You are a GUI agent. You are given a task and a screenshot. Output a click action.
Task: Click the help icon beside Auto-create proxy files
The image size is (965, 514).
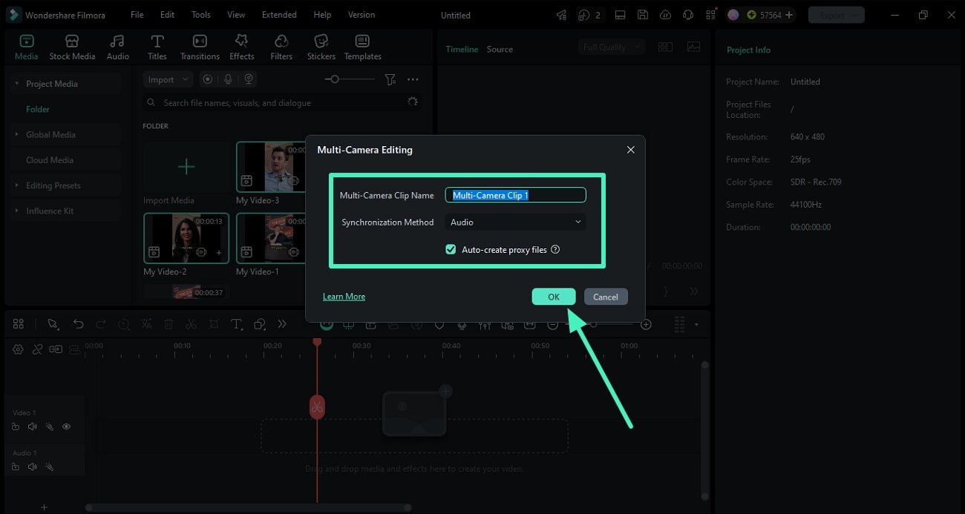tap(555, 249)
